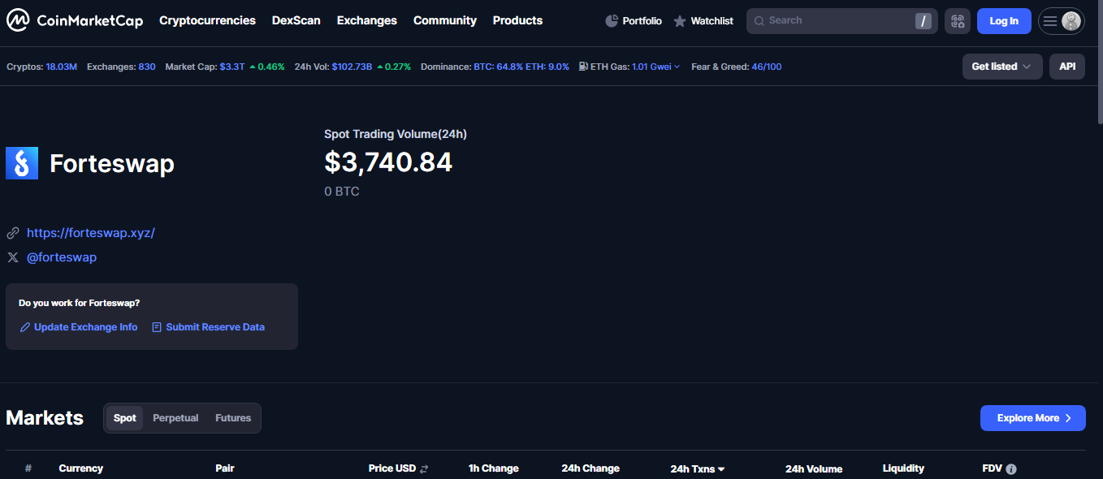Click the Currency column header
Viewport: 1103px width, 479px height.
click(81, 468)
